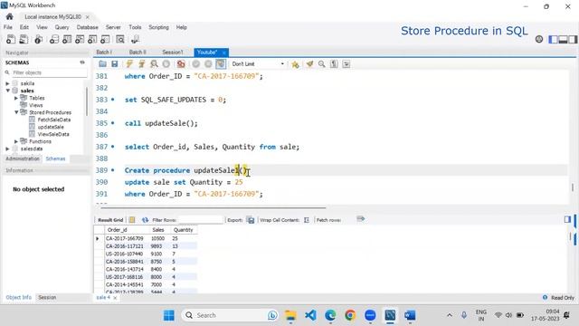Toggle the auto-commit mode button
Image resolution: width=579 pixels, height=326 pixels.
pyautogui.click(x=221, y=64)
